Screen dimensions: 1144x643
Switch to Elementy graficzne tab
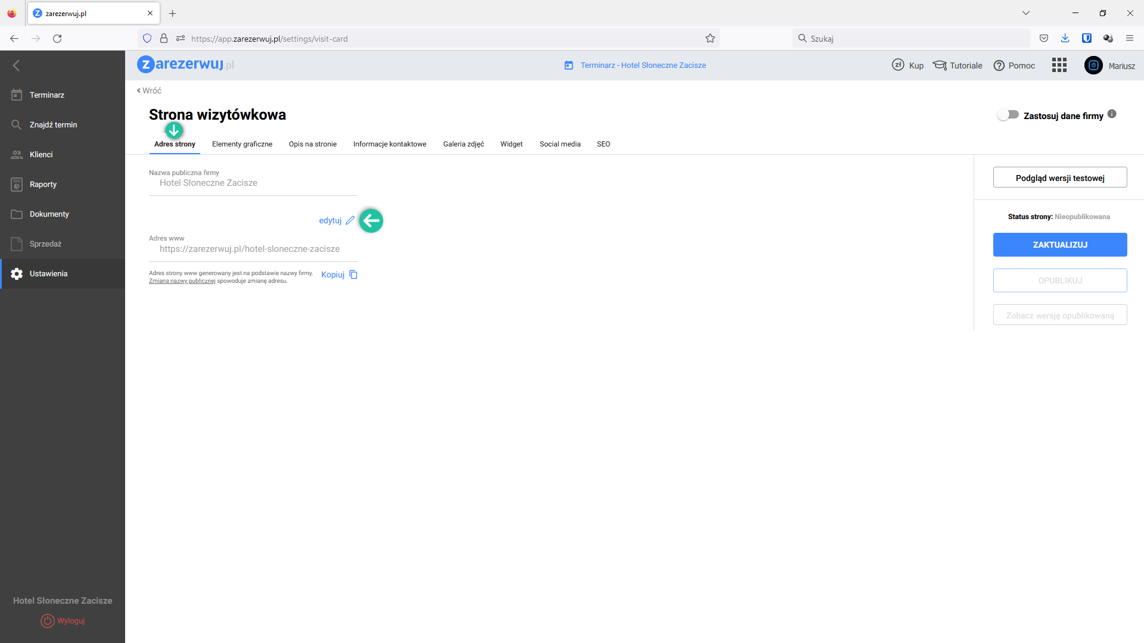[242, 144]
